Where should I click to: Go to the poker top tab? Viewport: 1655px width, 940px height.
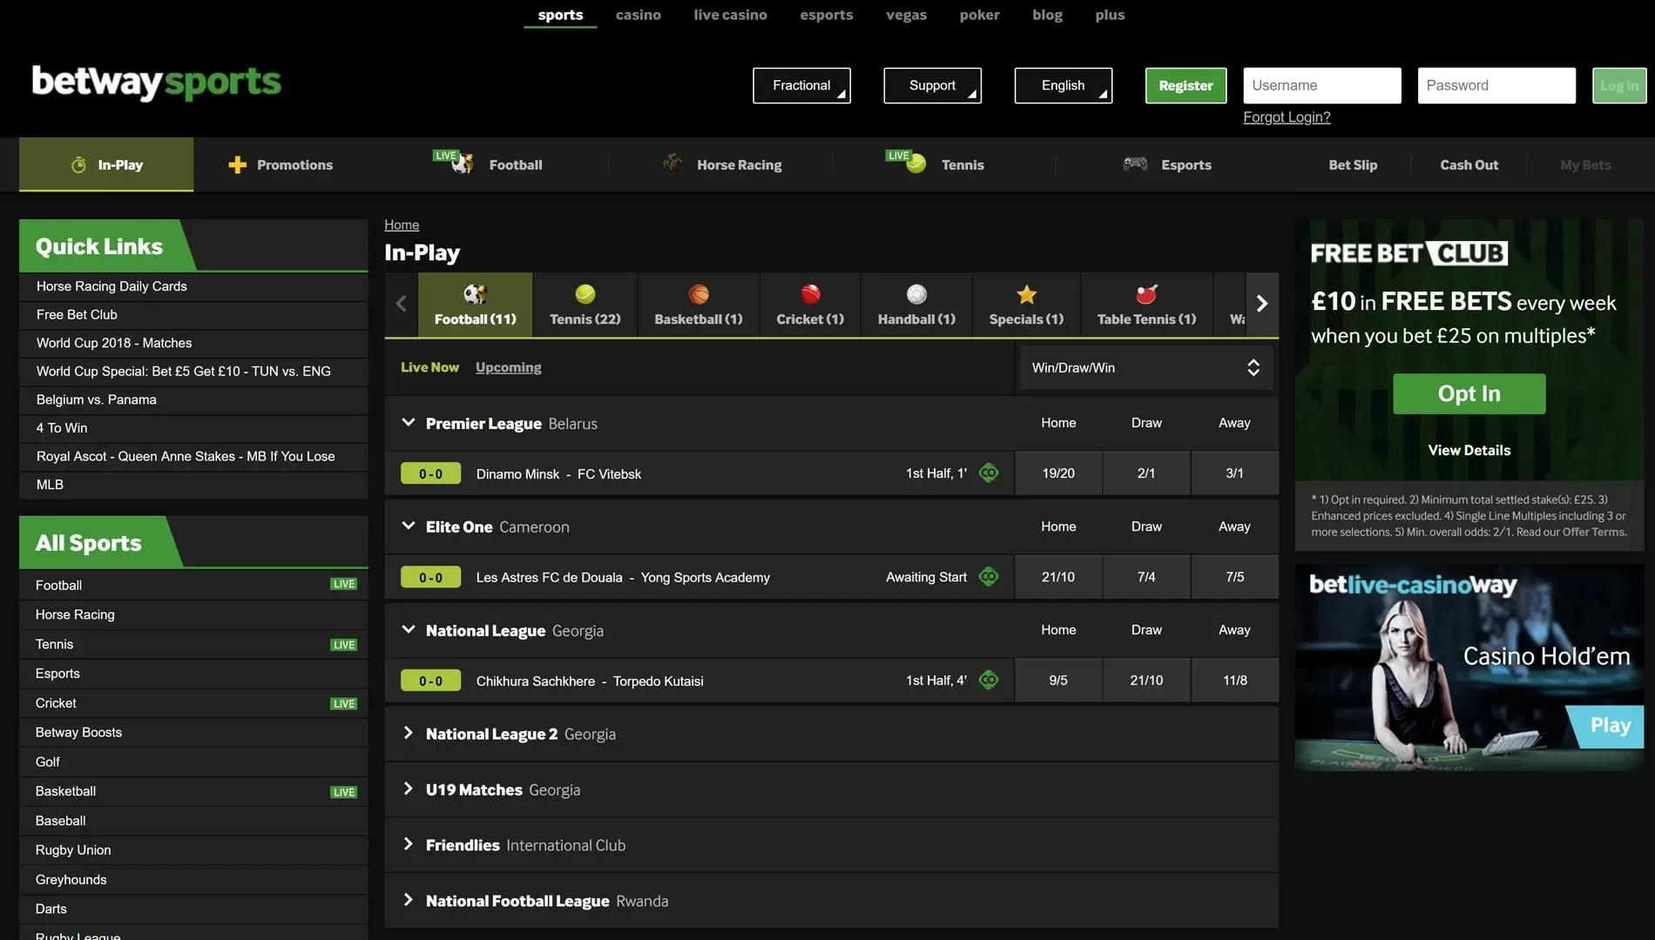[979, 15]
